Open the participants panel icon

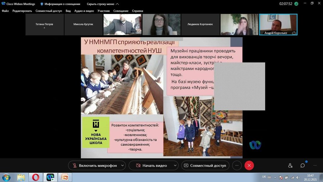click(290, 165)
